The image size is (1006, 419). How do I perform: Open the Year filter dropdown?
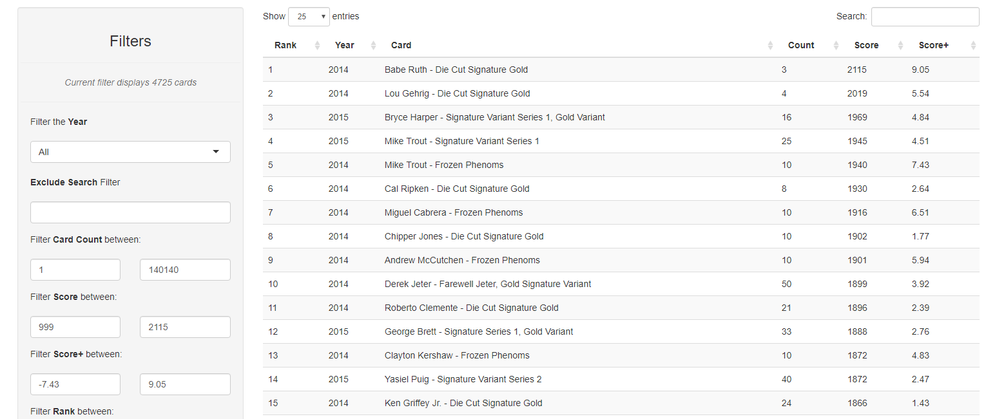point(130,152)
